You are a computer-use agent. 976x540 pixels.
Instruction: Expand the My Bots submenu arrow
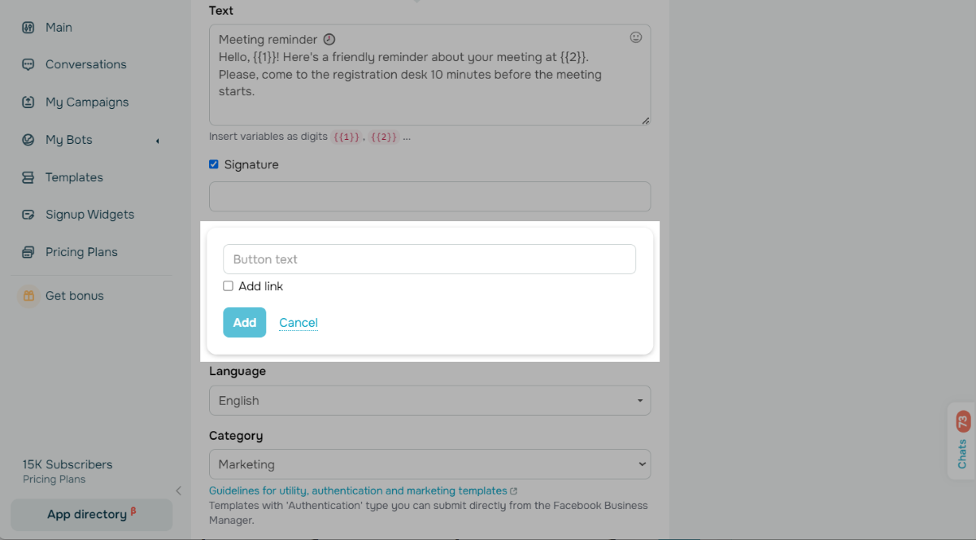[157, 141]
